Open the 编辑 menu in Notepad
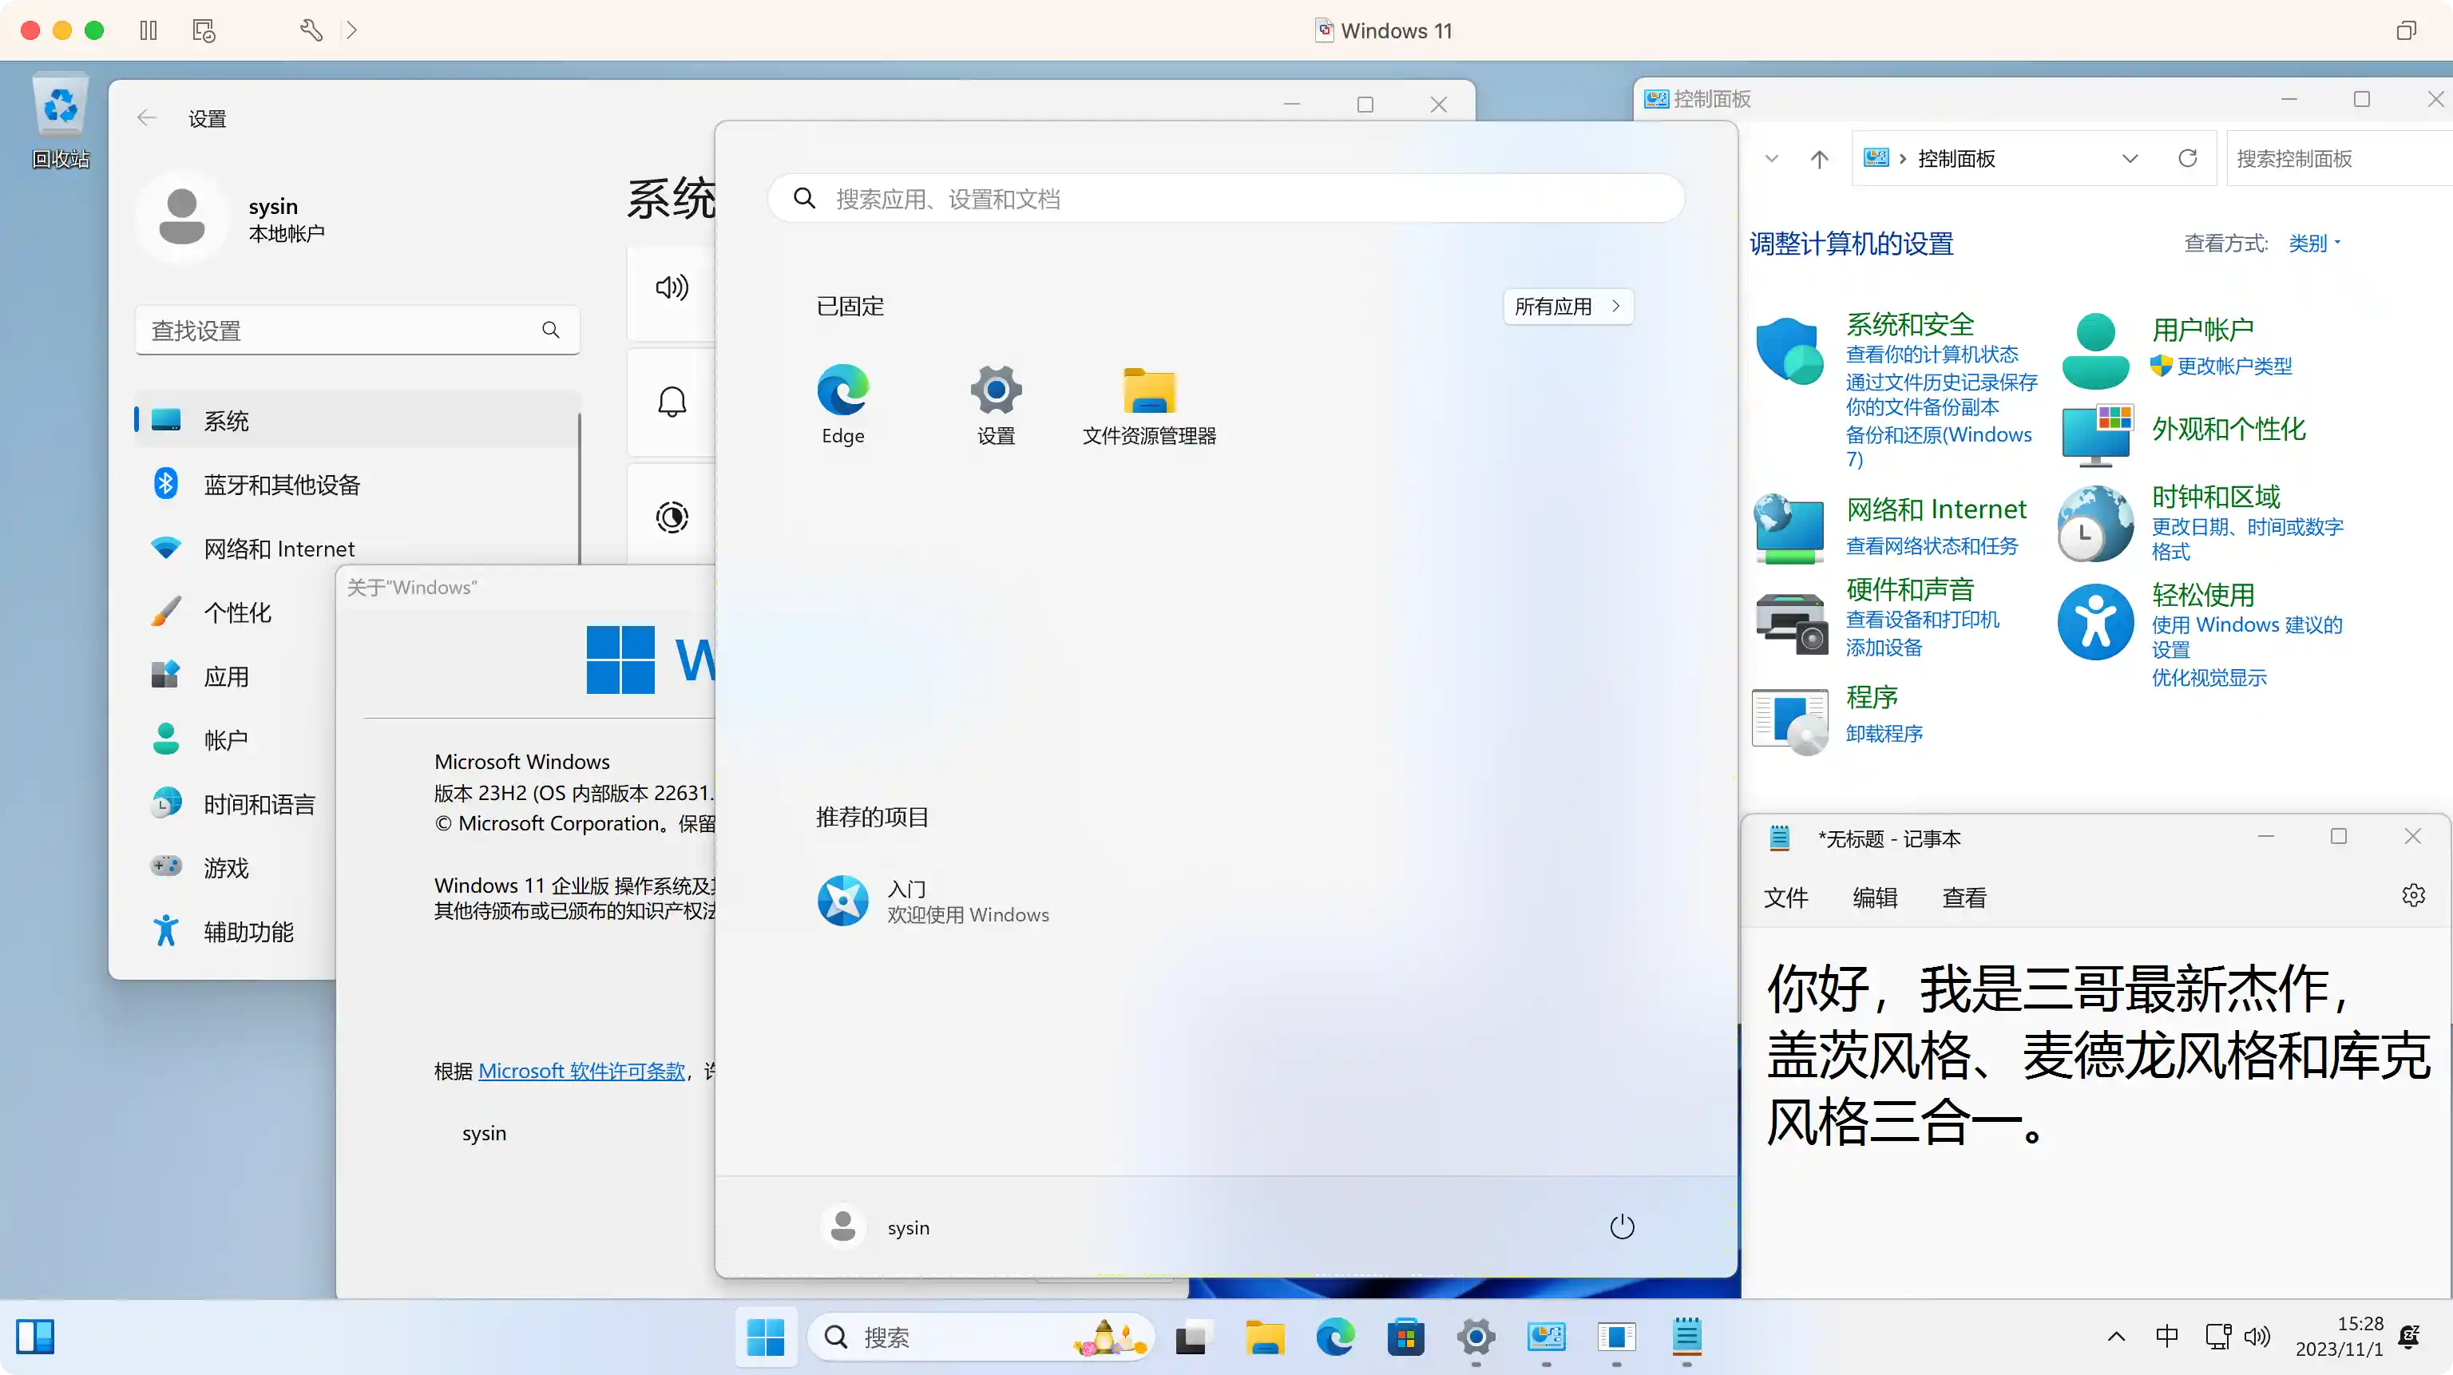The height and width of the screenshot is (1375, 2453). coord(1874,898)
